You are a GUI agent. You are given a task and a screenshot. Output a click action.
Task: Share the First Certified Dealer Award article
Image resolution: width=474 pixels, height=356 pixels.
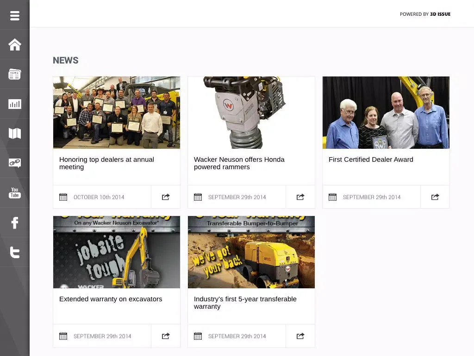[435, 197]
